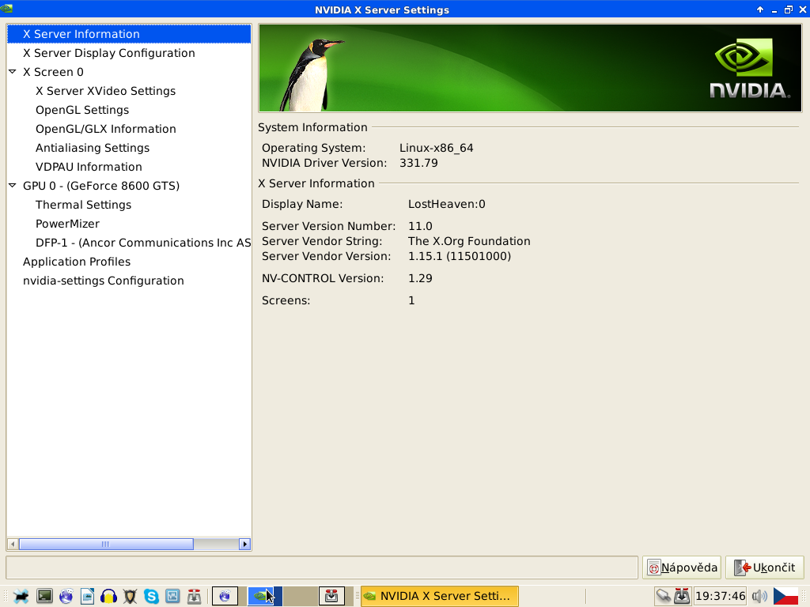Click the scrollbar right arrow in tree panel
This screenshot has height=607, width=810.
pyautogui.click(x=245, y=544)
